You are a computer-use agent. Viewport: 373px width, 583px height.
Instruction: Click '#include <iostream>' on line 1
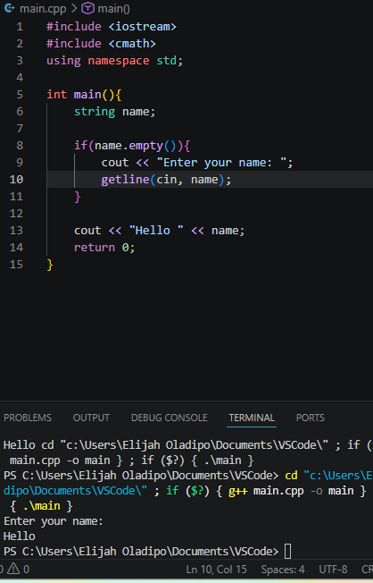[x=112, y=27]
